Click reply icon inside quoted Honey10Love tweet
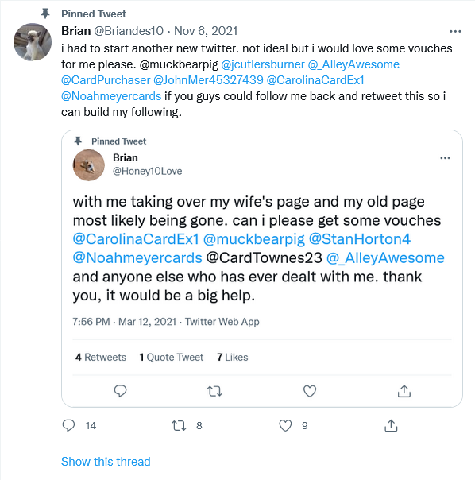Image resolution: width=475 pixels, height=480 pixels. click(120, 391)
